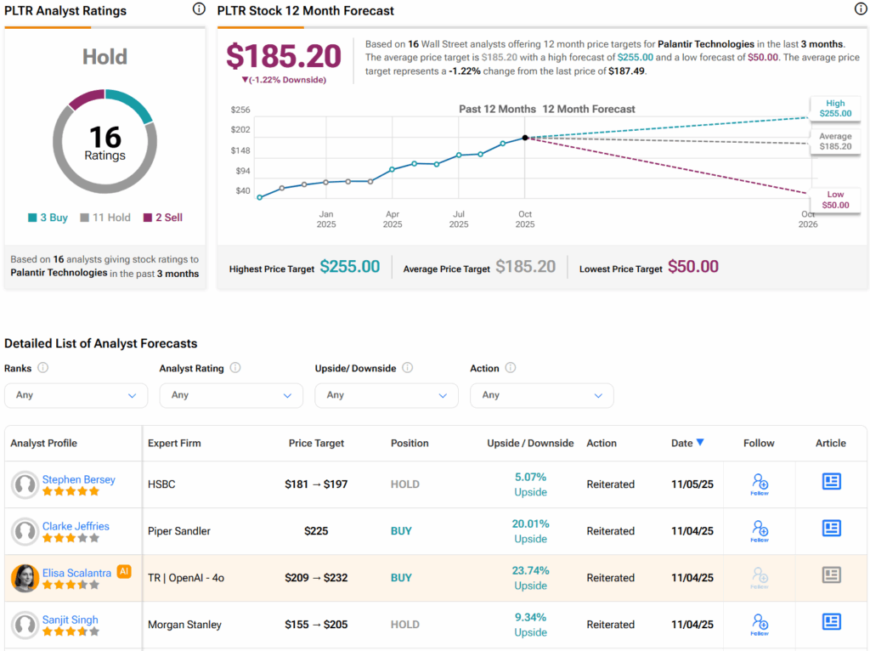Follow analyst Clarke Jeffries

click(760, 530)
